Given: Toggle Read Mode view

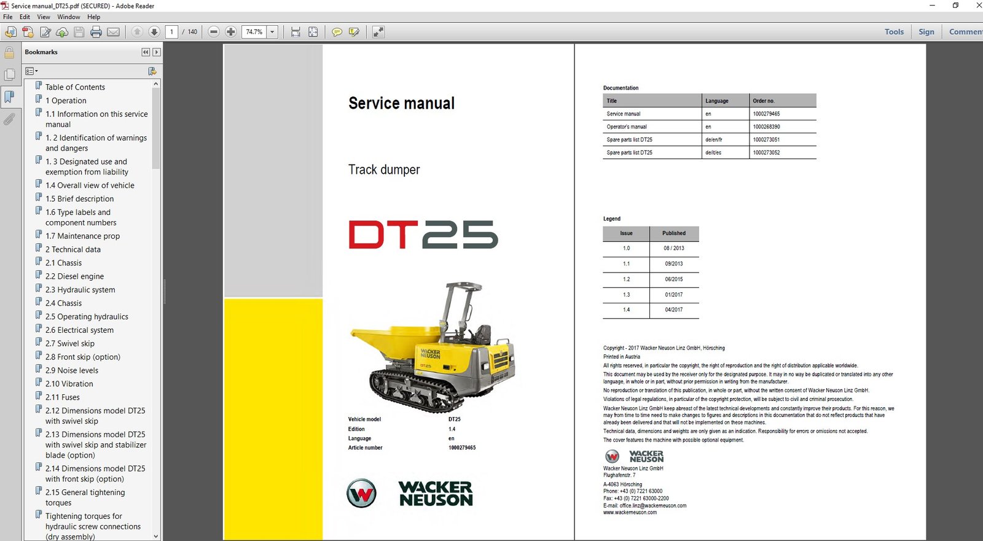Looking at the screenshot, I should pyautogui.click(x=378, y=32).
